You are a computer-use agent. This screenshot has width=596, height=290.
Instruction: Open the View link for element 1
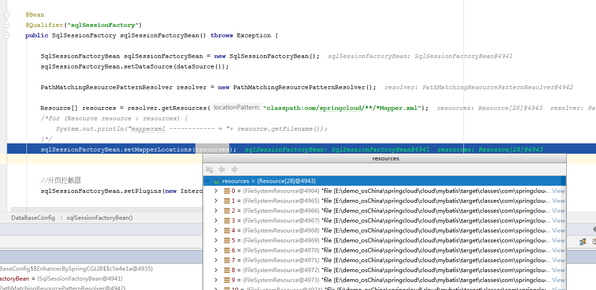pos(558,201)
